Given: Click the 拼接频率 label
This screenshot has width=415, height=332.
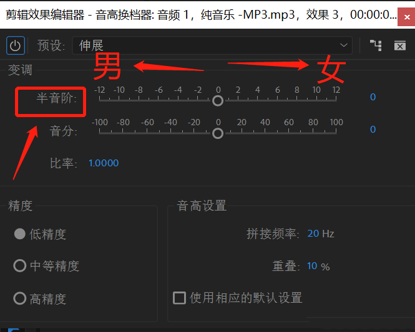Looking at the screenshot, I should 273,234.
